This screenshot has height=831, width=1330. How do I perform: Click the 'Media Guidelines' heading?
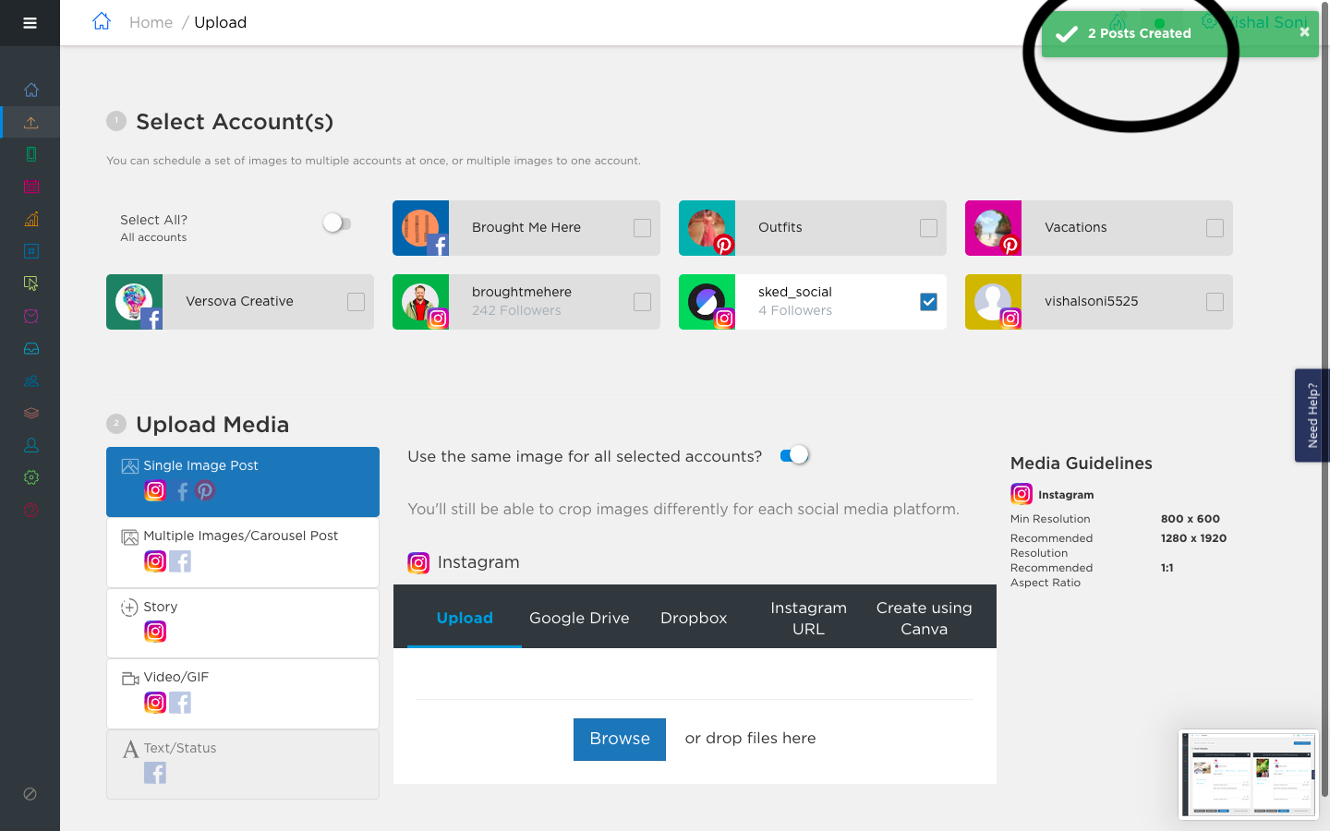point(1082,464)
